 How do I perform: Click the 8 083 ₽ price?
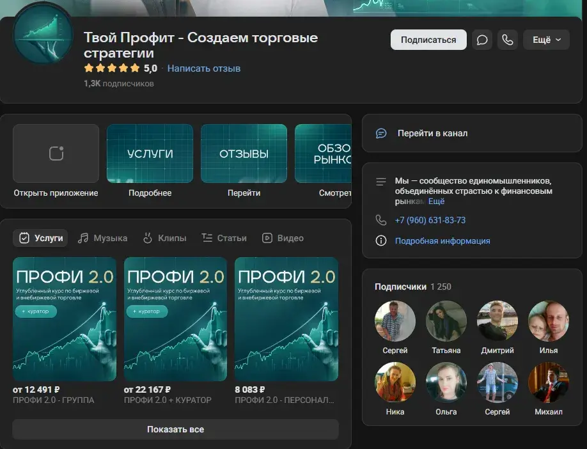(250, 390)
